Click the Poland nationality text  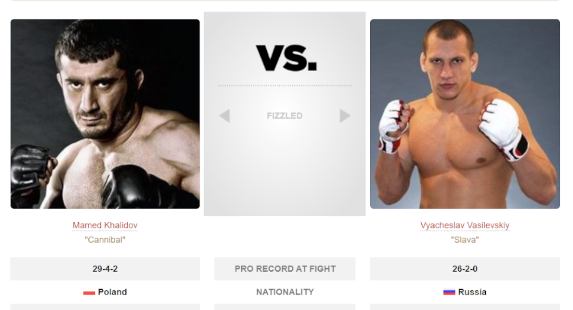112,292
